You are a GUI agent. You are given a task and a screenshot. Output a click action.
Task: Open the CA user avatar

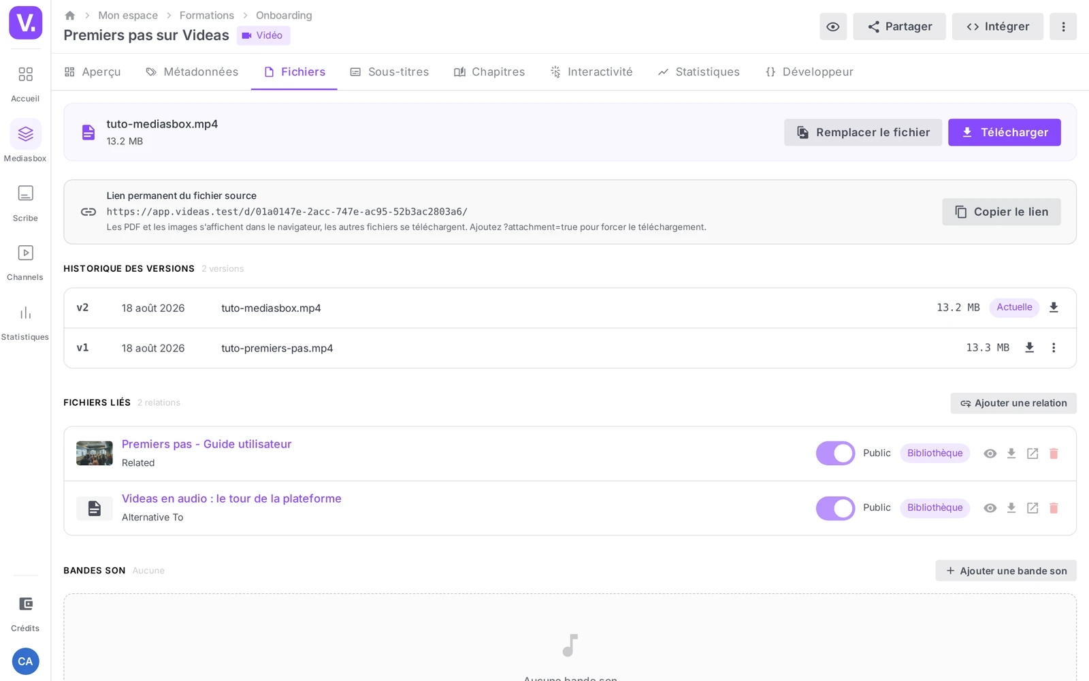pyautogui.click(x=25, y=661)
